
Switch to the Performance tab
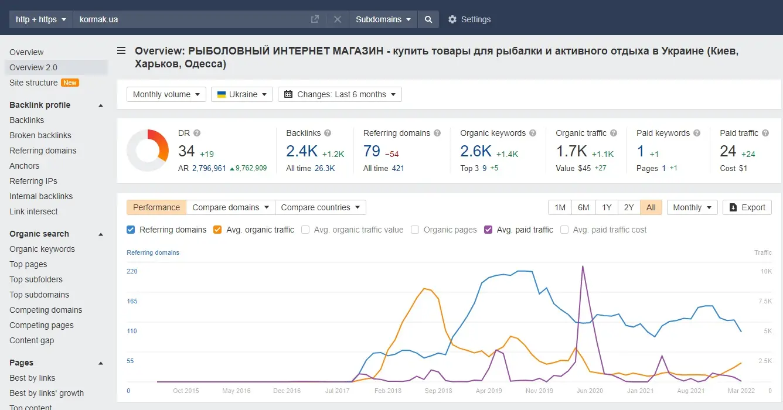coord(156,207)
